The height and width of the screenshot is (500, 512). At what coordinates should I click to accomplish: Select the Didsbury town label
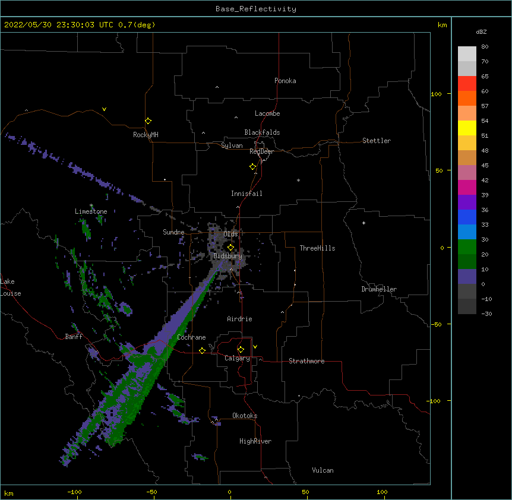click(228, 256)
